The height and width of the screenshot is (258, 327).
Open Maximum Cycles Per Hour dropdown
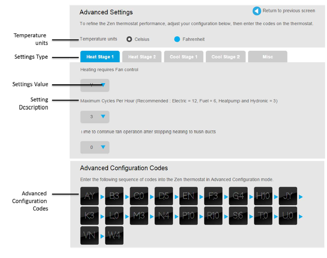click(95, 117)
